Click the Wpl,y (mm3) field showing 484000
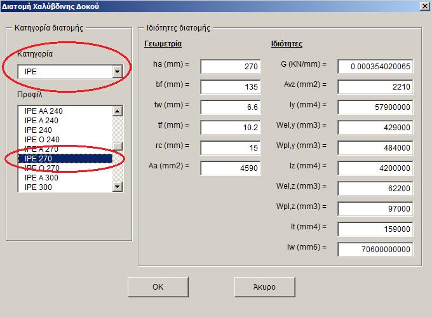This screenshot has height=317, width=432. (x=375, y=148)
